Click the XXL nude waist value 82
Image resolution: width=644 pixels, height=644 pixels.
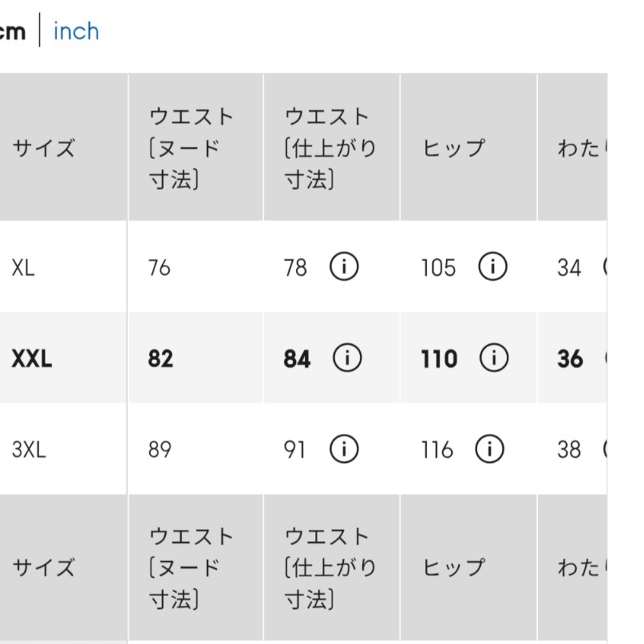(x=160, y=358)
